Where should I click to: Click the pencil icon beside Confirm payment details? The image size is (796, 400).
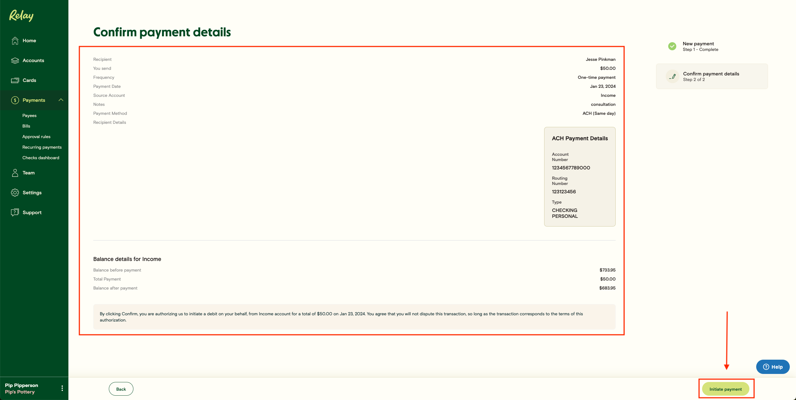click(x=673, y=76)
